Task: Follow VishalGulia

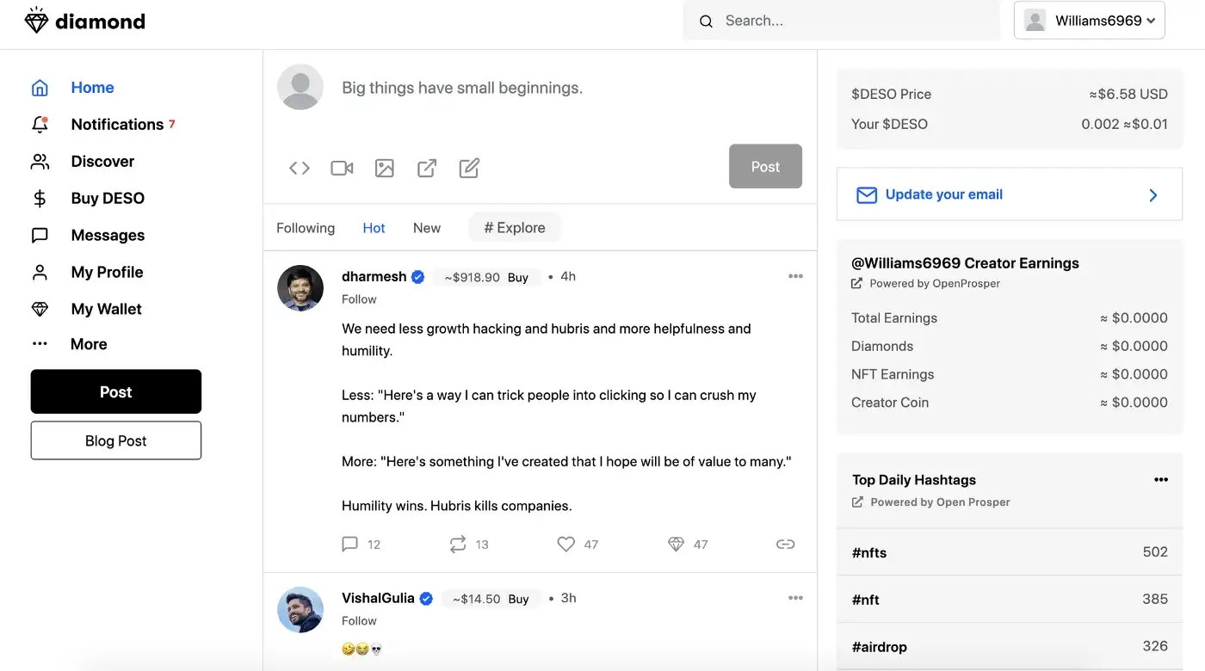Action: point(359,621)
